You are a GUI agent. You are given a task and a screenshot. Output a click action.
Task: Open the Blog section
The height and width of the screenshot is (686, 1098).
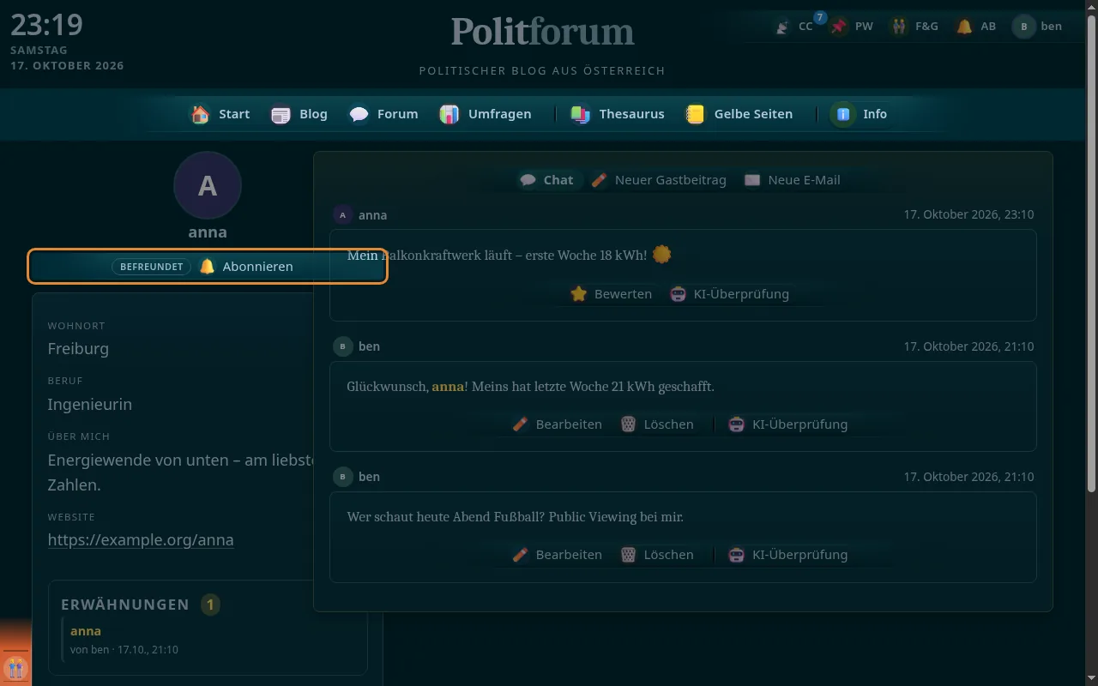coord(299,114)
